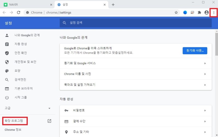218x137 pixels.
Task: Close the 설정 tab
Action: point(105,5)
